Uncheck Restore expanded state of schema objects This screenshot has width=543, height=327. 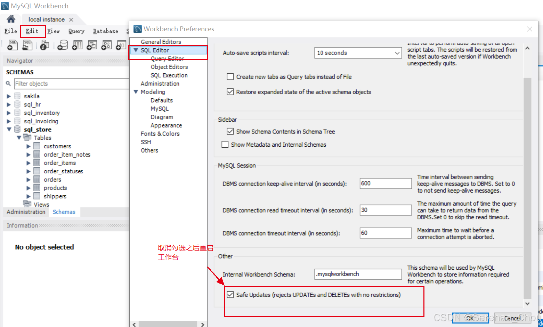tap(230, 92)
